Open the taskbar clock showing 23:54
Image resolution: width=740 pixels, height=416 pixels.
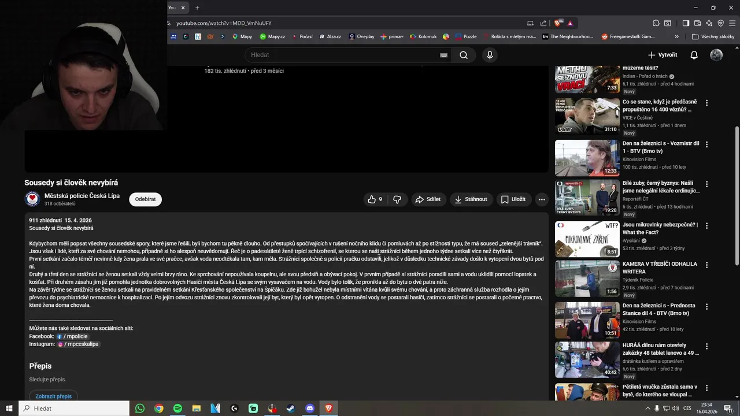coord(707,408)
